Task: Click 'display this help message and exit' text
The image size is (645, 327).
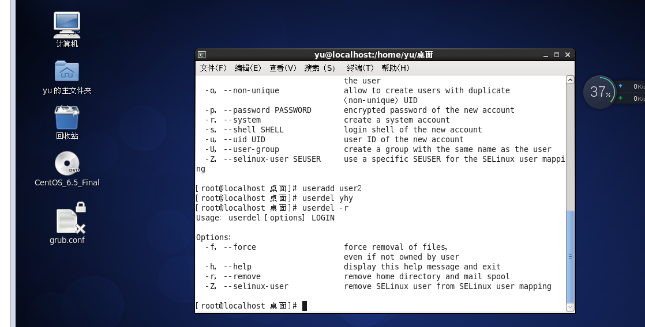Action: (x=422, y=267)
